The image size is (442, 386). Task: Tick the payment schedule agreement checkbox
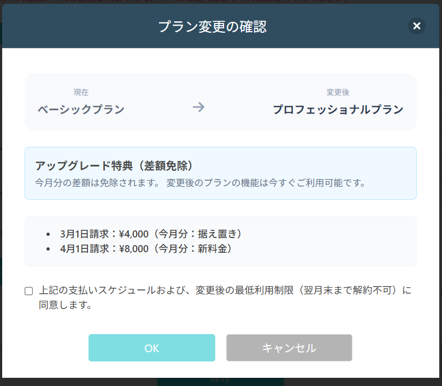pyautogui.click(x=29, y=291)
